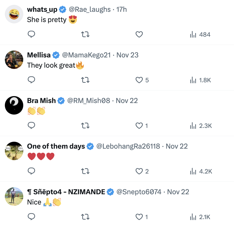Open the @Rae_laughs profile handle
Image resolution: width=234 pixels, height=225 pixels.
90,9
